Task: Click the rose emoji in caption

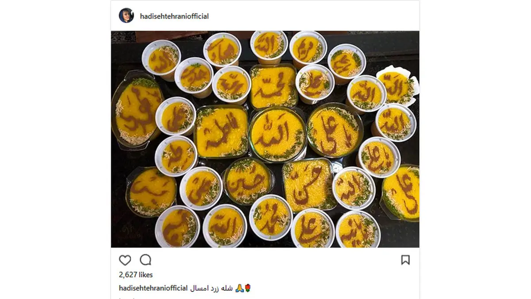Action: (x=247, y=288)
